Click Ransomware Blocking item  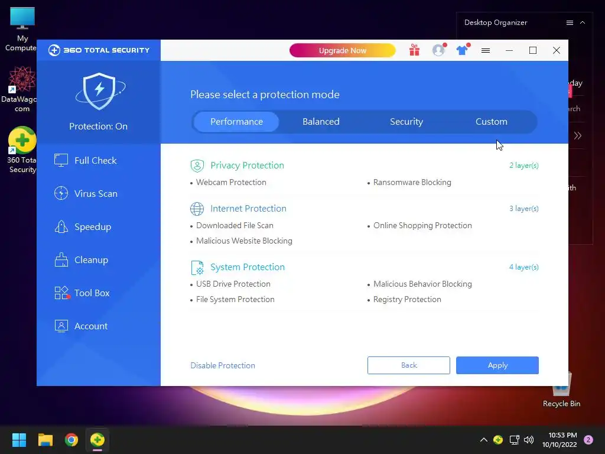[x=412, y=182]
